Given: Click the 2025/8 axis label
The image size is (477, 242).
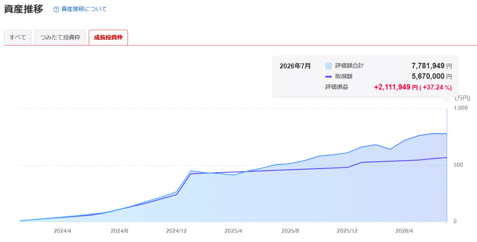Looking at the screenshot, I should 290,231.
